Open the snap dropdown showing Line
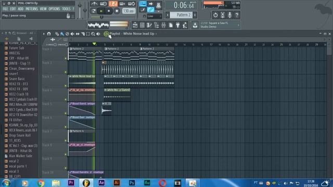Image resolution: width=333 pixels, height=187 pixels. click(x=155, y=16)
